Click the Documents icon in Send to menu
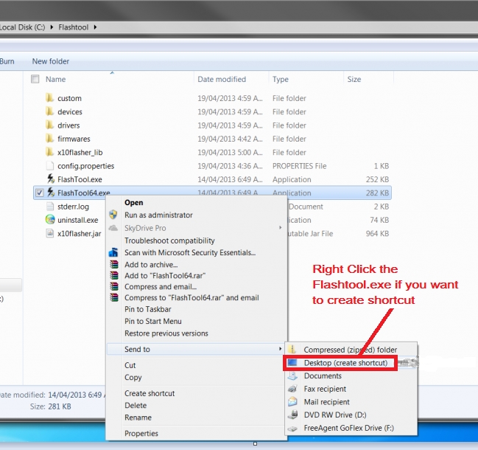The height and width of the screenshot is (450, 478). (292, 375)
